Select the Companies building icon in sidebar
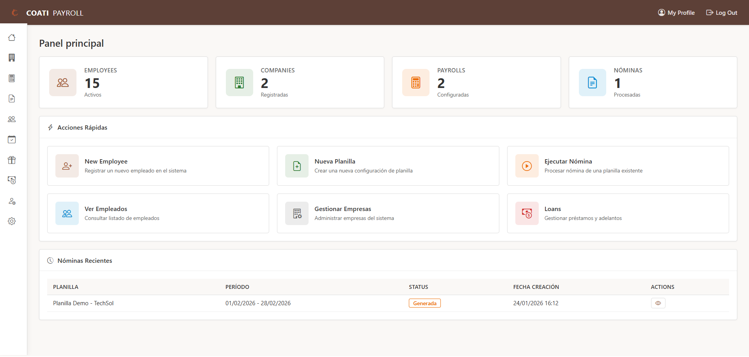 (x=12, y=58)
